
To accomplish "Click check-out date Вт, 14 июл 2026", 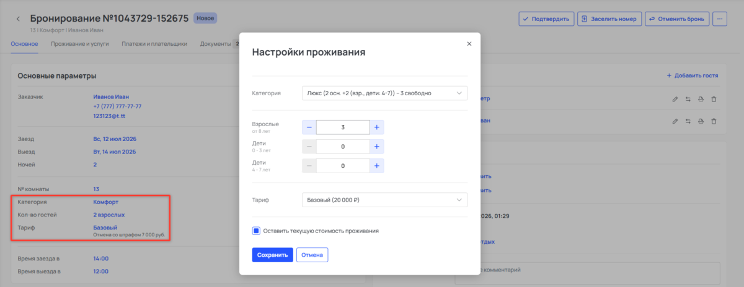I will coord(114,152).
